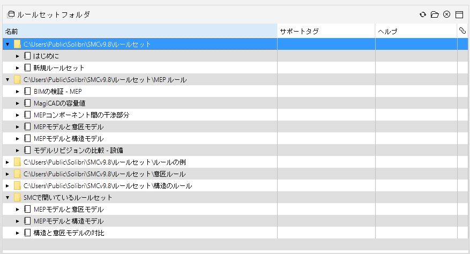Image resolution: width=470 pixels, height=254 pixels.
Task: Expand the MagiCADの容量値 ruleset
Action: (17, 103)
